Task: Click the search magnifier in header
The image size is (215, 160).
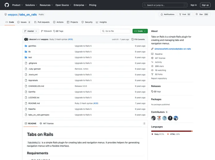Action: pyautogui.click(x=145, y=5)
